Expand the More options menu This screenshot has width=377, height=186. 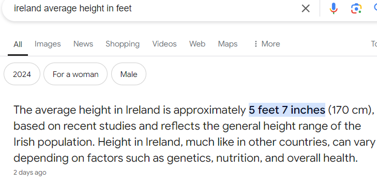pos(267,44)
